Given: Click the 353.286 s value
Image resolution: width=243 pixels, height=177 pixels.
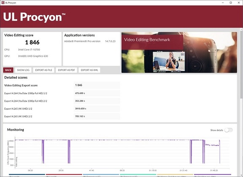Looking at the screenshot, I should click(80, 101).
